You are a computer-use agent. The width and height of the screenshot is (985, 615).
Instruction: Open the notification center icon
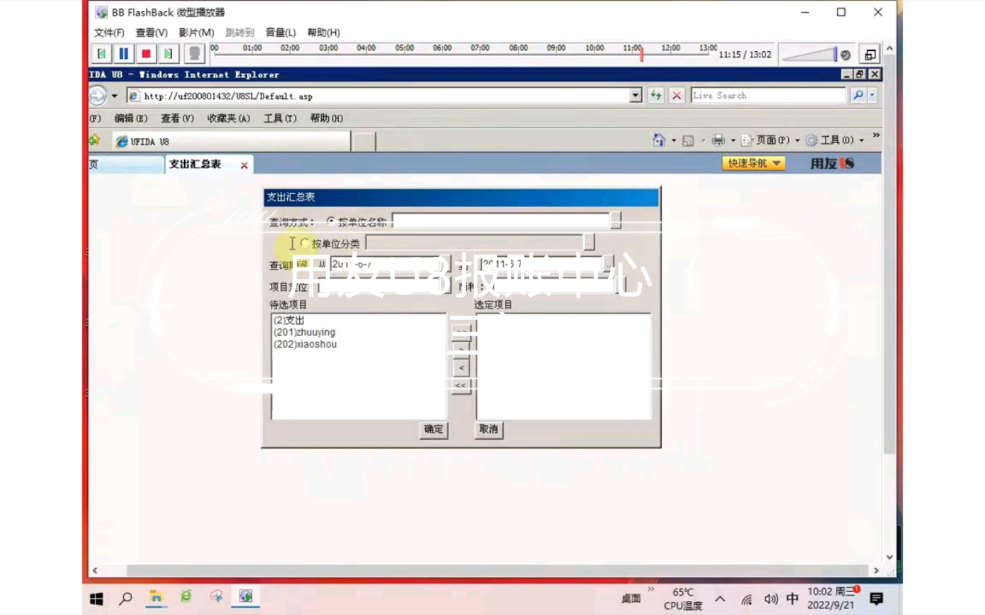click(x=876, y=598)
